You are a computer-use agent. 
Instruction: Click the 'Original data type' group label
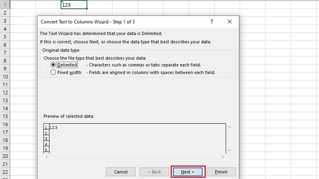61,50
